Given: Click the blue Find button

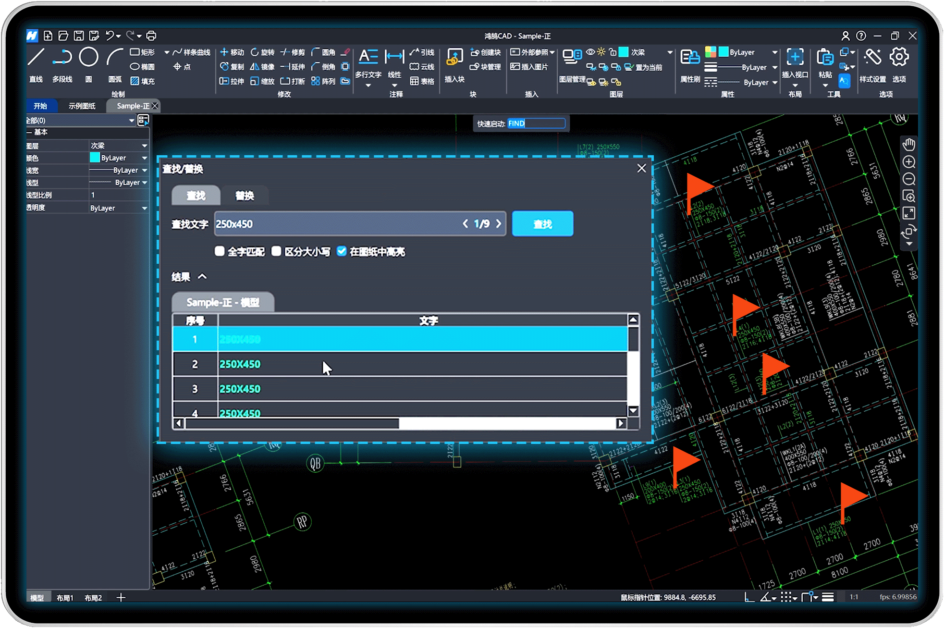Looking at the screenshot, I should (542, 224).
